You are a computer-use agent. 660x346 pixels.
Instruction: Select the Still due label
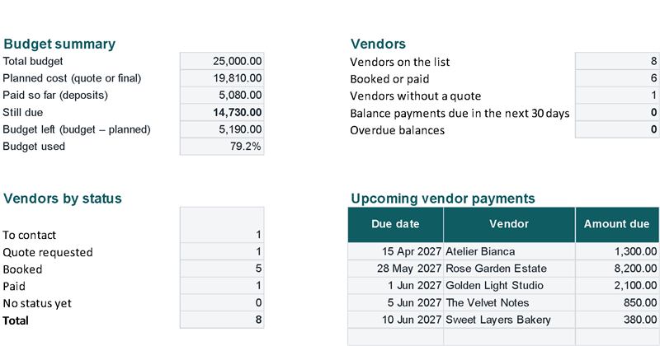click(23, 112)
